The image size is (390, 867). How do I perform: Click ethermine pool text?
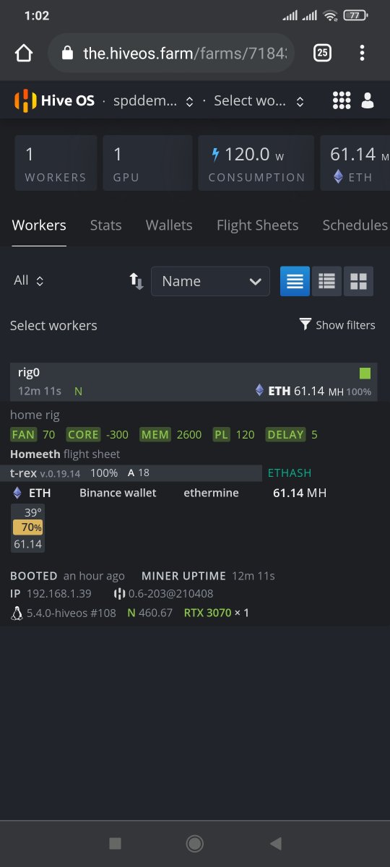click(209, 493)
